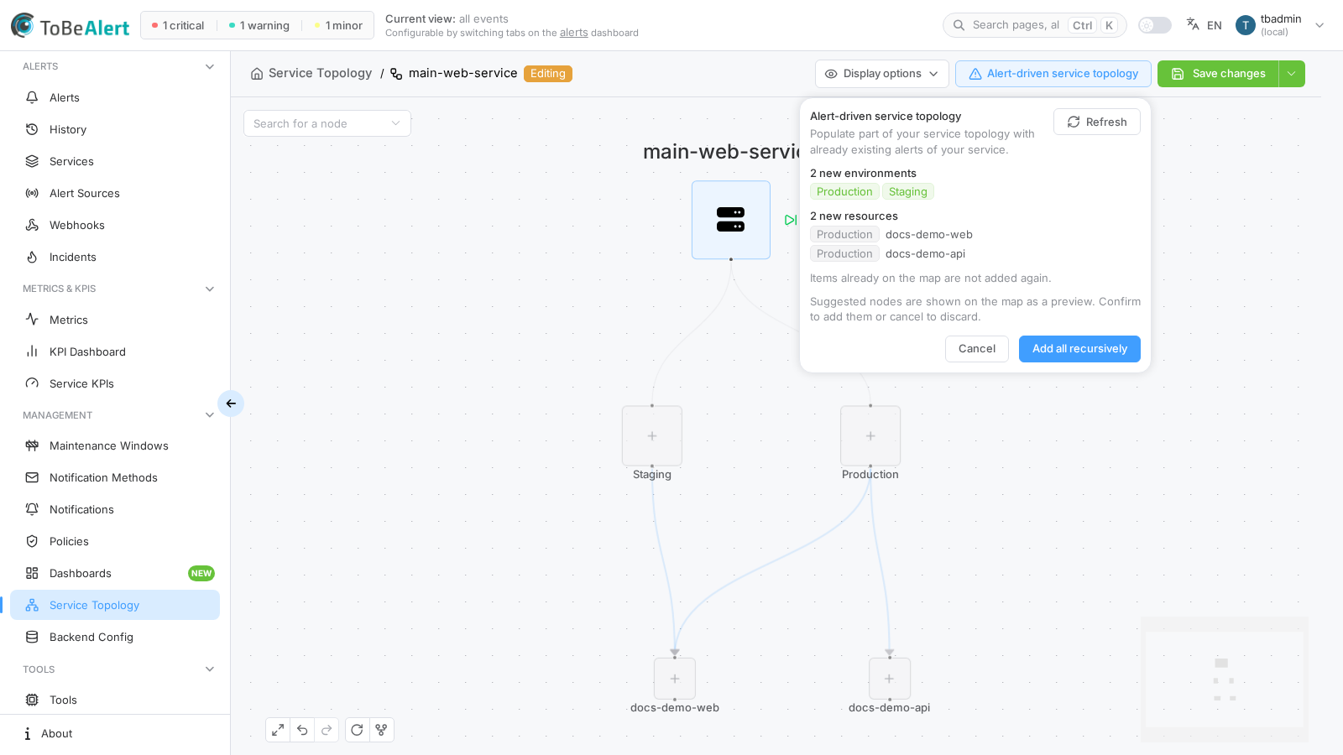Image resolution: width=1343 pixels, height=755 pixels.
Task: Open Backend Config page
Action: click(115, 637)
